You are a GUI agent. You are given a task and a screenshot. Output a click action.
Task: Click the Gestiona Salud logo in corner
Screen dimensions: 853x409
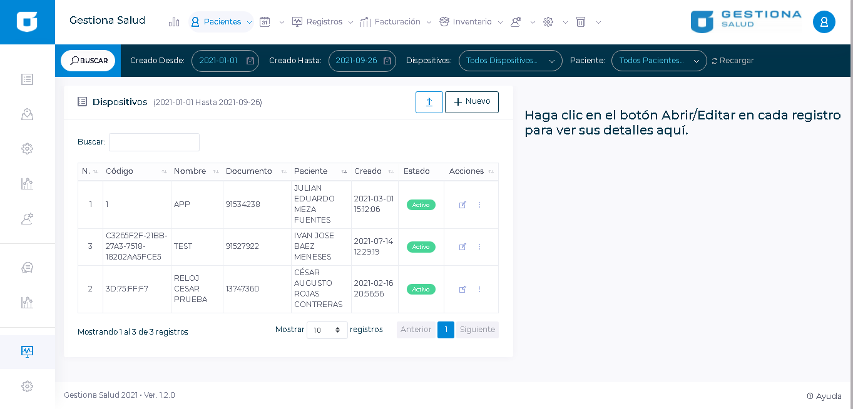(27, 22)
